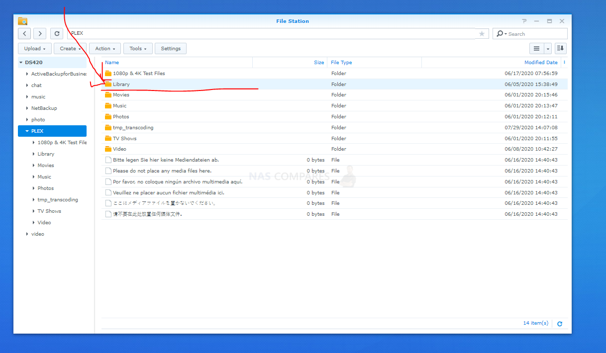
Task: Open the search magnifier options
Action: (502, 34)
